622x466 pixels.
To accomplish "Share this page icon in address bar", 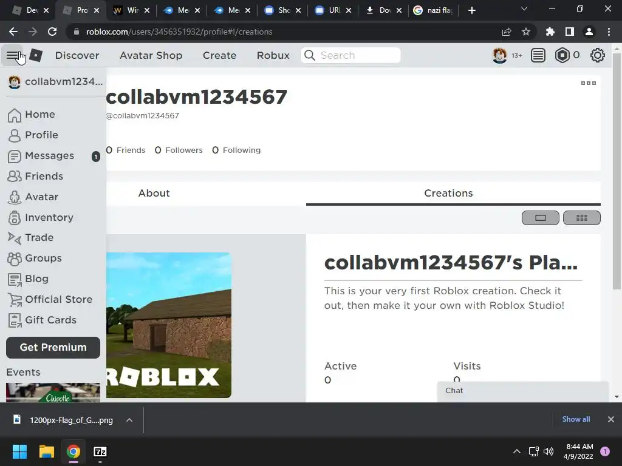I will coord(507,32).
